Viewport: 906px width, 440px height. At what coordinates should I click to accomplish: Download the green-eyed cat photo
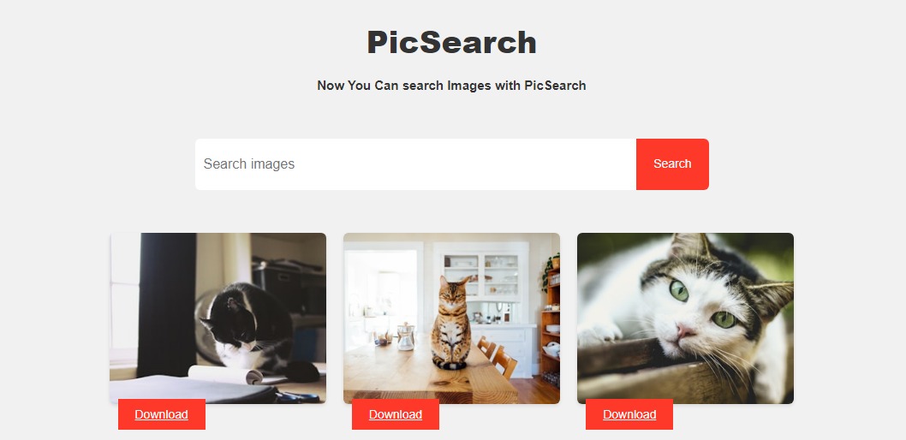point(629,414)
